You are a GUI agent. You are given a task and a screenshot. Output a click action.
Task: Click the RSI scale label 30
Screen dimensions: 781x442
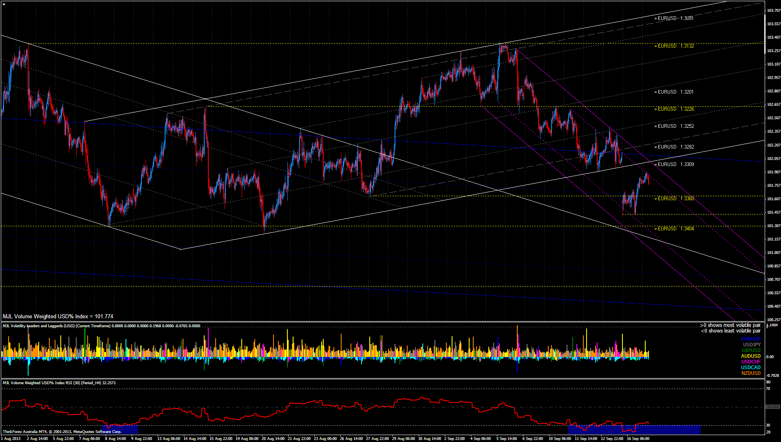click(768, 425)
